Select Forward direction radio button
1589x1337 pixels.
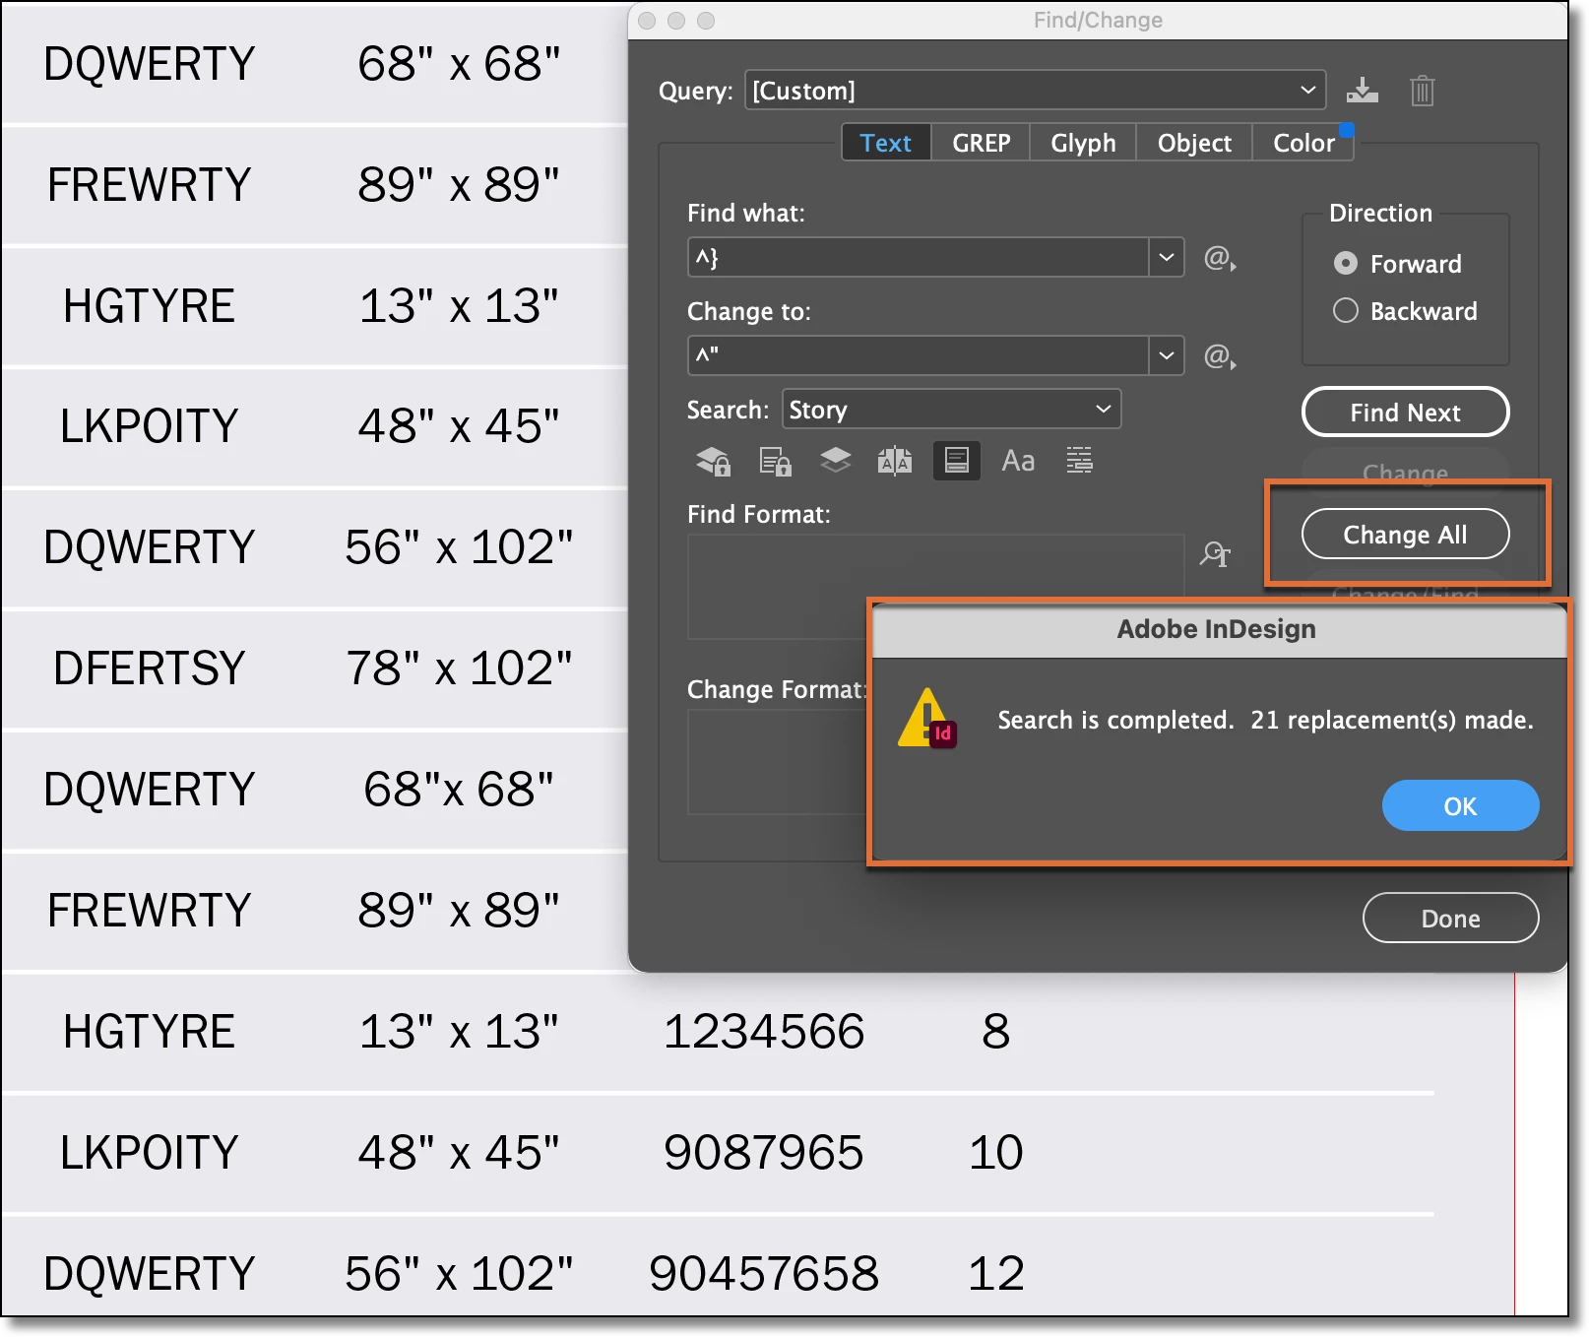pyautogui.click(x=1345, y=264)
